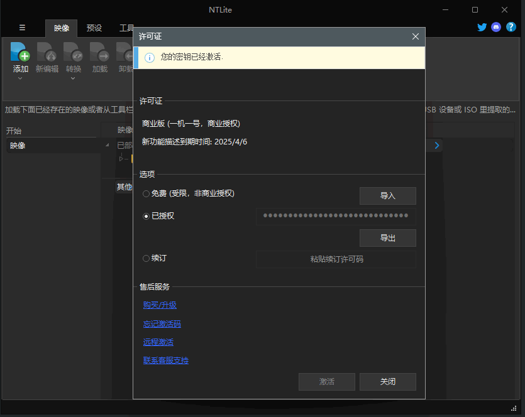Open the hamburger menu icon
The image size is (525, 417).
(x=23, y=28)
